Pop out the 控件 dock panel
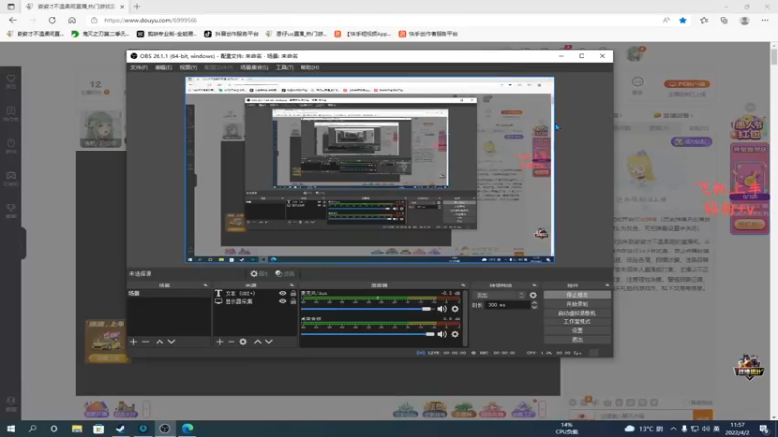 (607, 286)
